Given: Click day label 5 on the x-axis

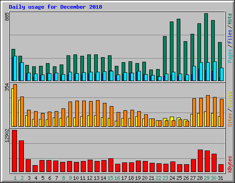Looking at the screenshot, I should point(43,178).
